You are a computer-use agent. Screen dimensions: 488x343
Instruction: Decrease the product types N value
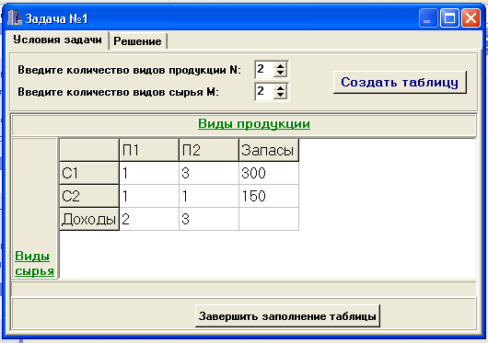(x=281, y=73)
